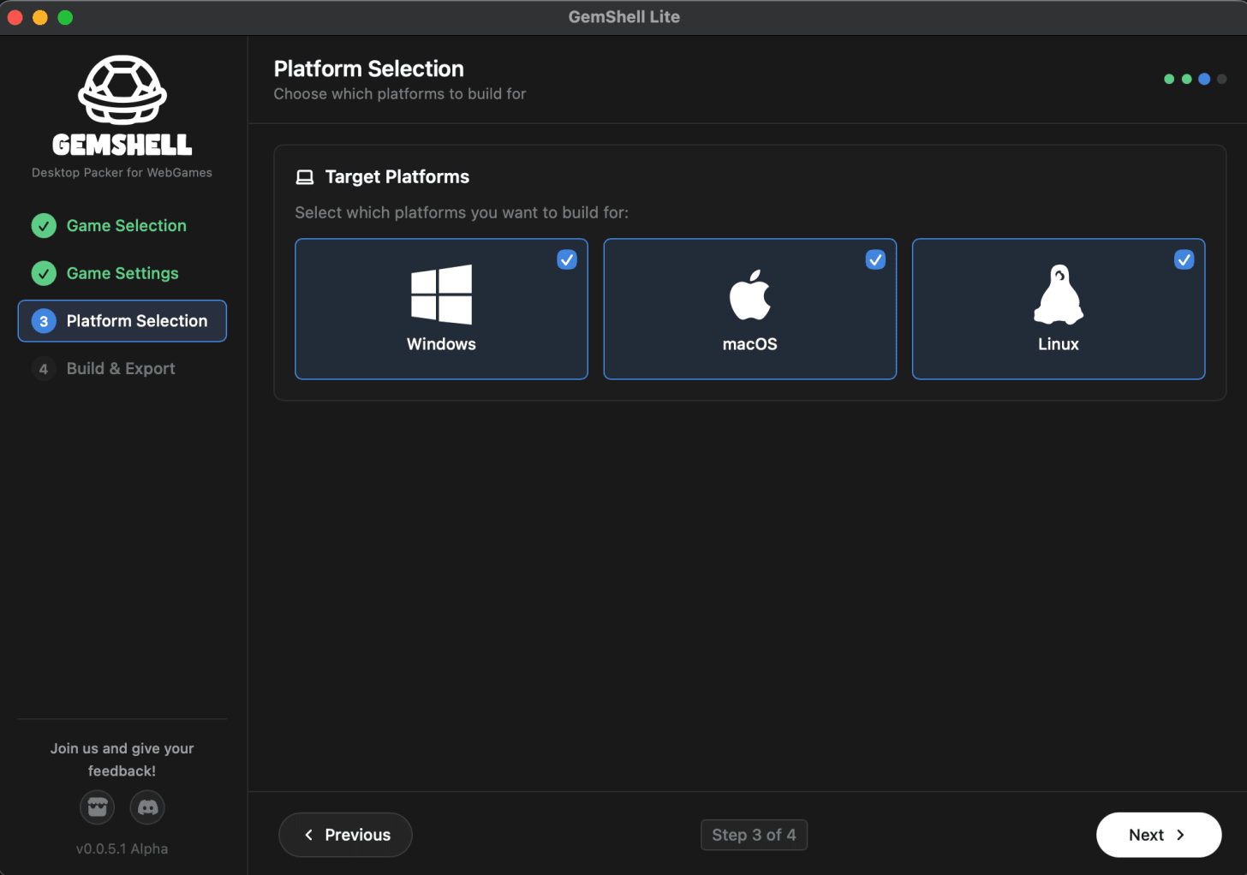Click the macOS card label
The width and height of the screenshot is (1247, 875).
coord(750,344)
